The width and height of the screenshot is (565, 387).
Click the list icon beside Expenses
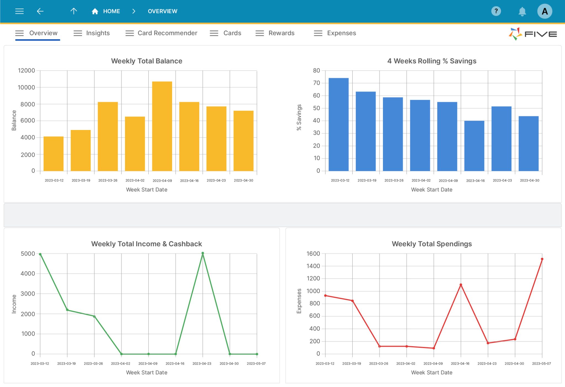pos(318,33)
